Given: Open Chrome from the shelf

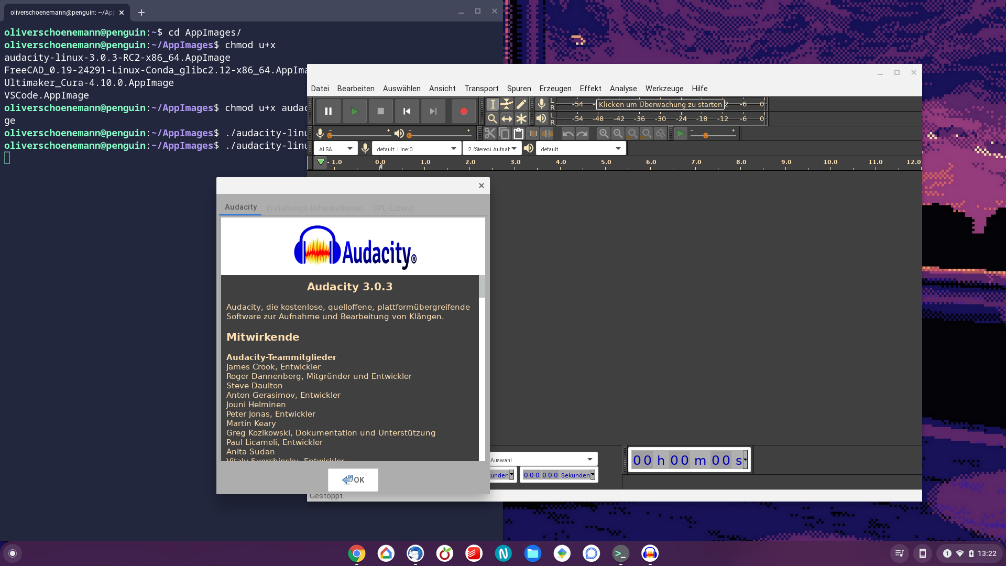Looking at the screenshot, I should click(357, 553).
